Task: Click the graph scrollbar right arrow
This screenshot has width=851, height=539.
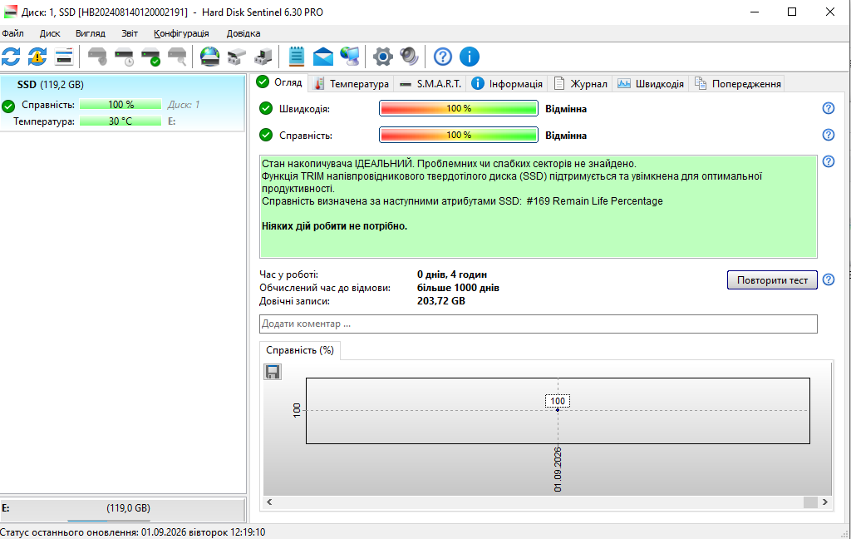Action: coord(825,502)
